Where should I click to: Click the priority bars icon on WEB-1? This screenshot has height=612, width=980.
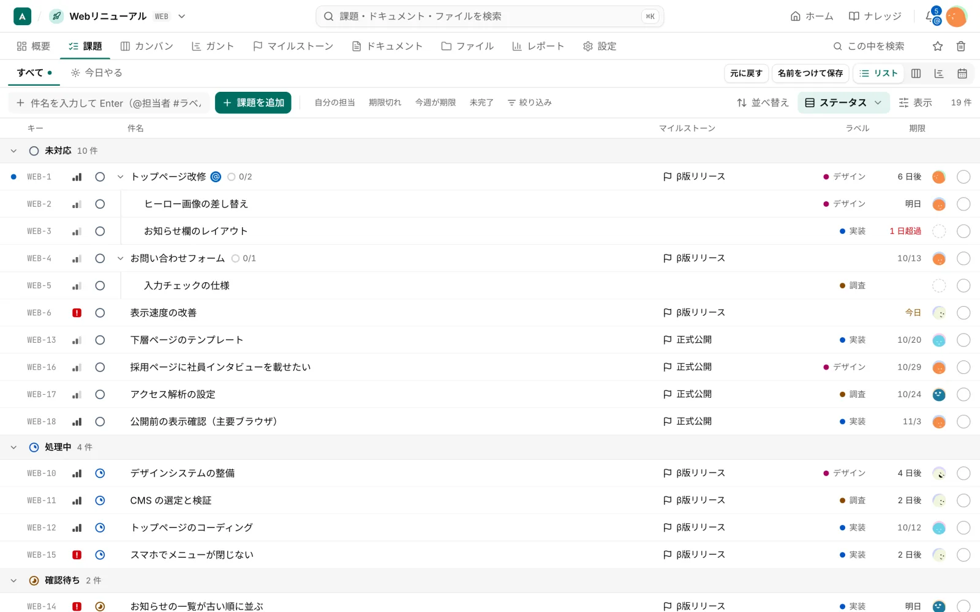tap(77, 177)
